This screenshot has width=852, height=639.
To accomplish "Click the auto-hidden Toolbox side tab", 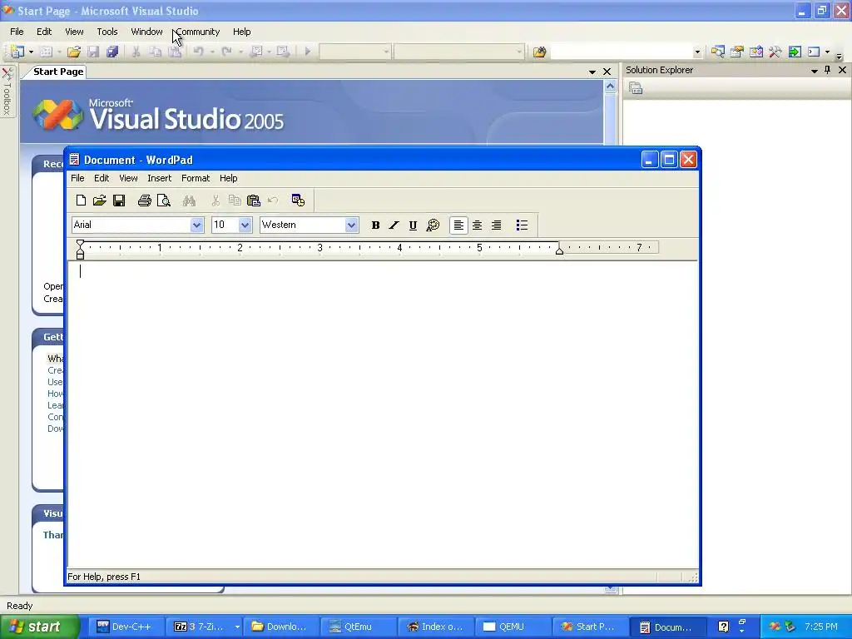I will tap(7, 91).
